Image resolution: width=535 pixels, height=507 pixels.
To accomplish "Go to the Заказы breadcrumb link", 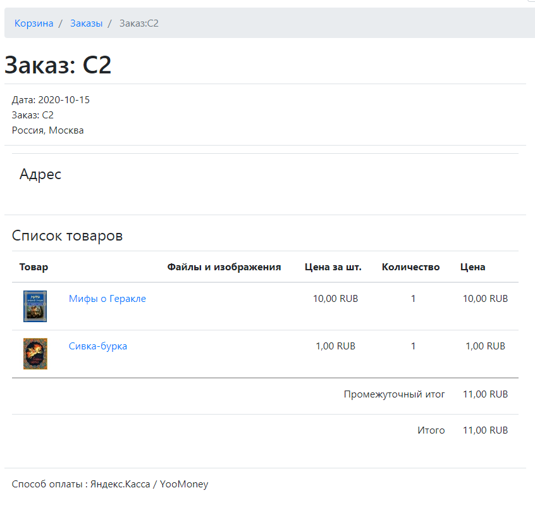I will click(86, 23).
